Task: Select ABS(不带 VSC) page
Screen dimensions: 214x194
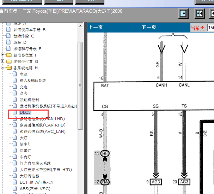Action: coord(35,189)
